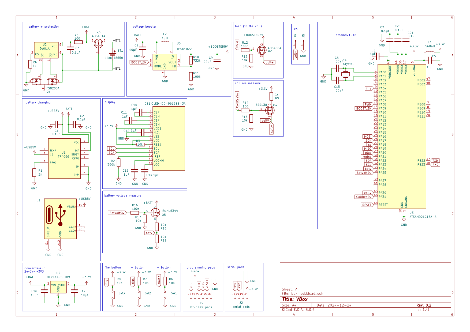Screen dimensions: 470x332
Task: Select the FS8205A dual MOSFET Q1
Action: pos(44,81)
